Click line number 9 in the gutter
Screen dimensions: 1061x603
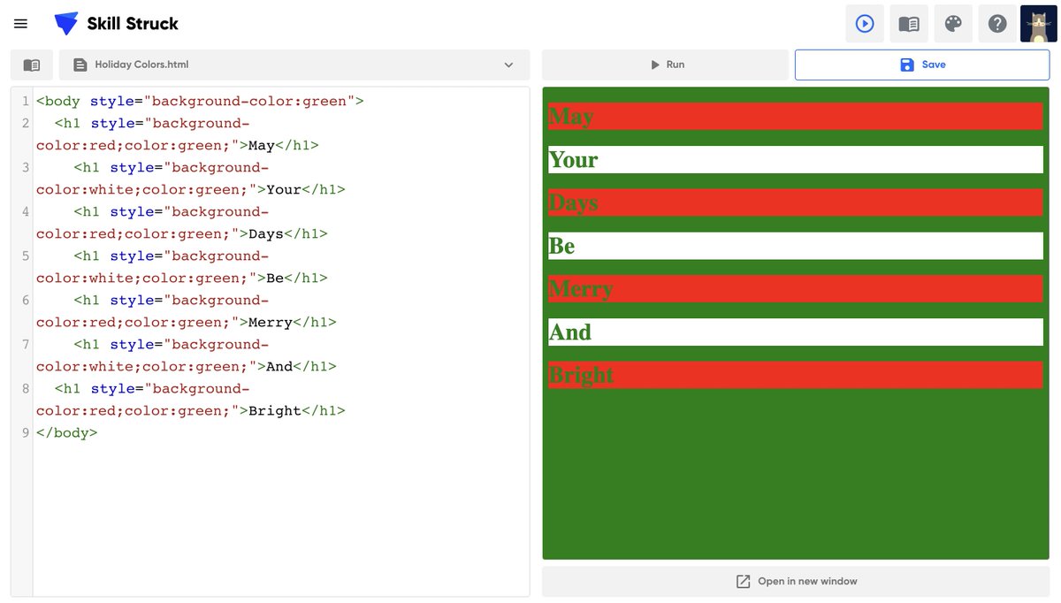click(26, 432)
